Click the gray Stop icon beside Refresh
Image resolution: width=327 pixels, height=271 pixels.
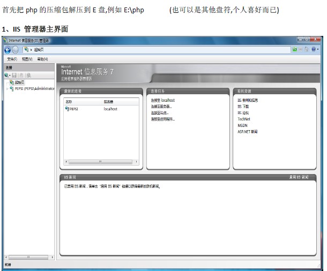pos(301,49)
